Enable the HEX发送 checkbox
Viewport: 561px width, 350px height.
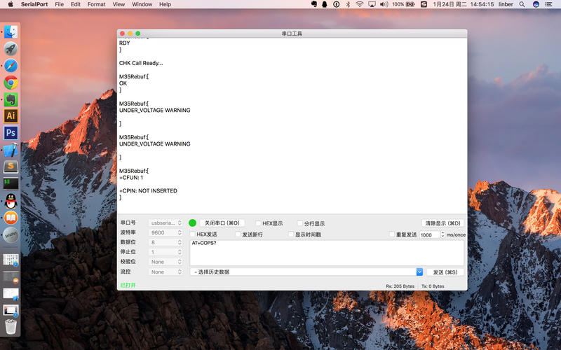click(192, 234)
